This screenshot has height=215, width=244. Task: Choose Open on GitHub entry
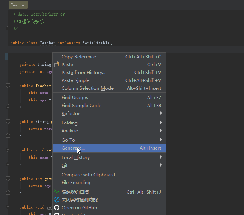[x=109, y=208]
